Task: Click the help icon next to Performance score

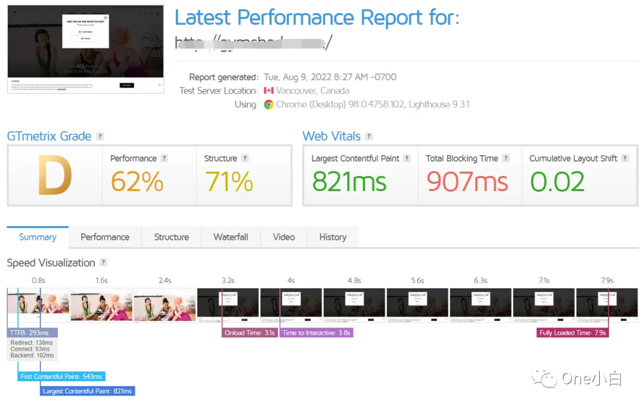Action: [x=165, y=158]
